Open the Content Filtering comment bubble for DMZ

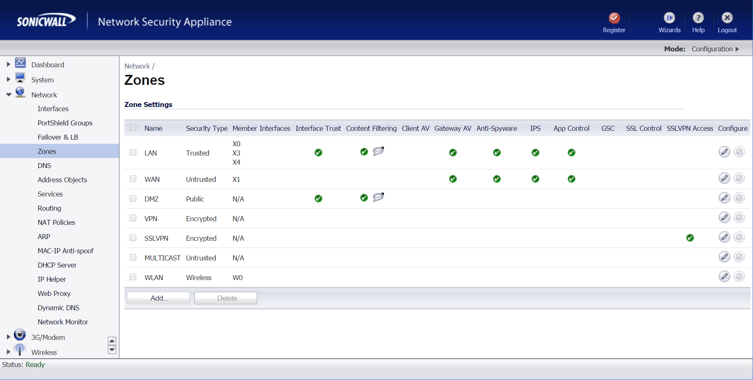tap(378, 197)
